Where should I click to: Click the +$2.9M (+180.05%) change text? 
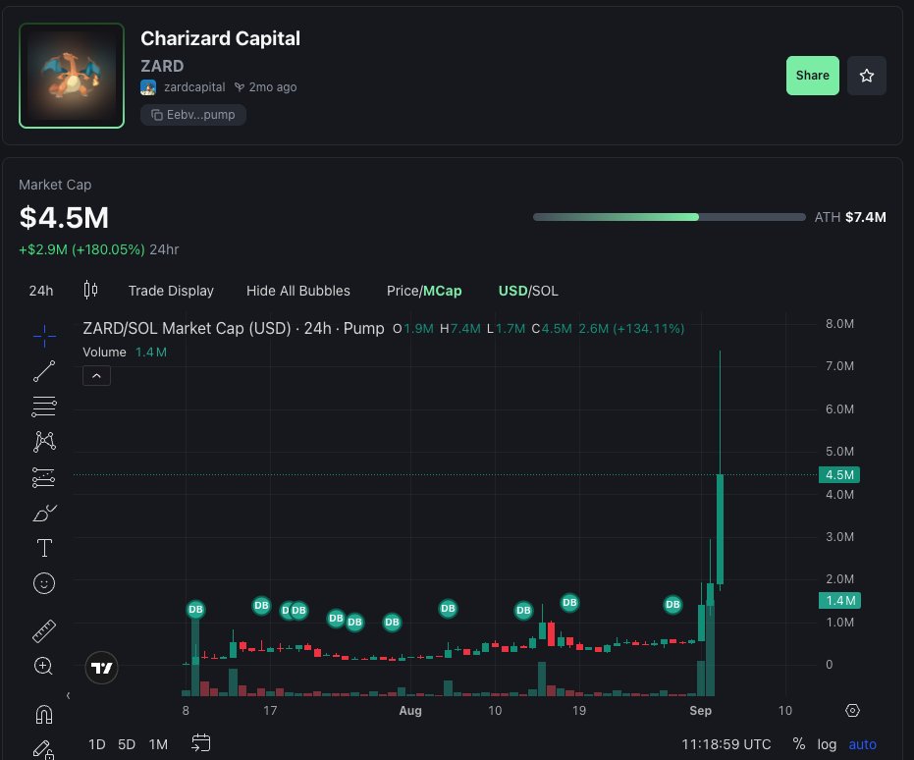[81, 249]
